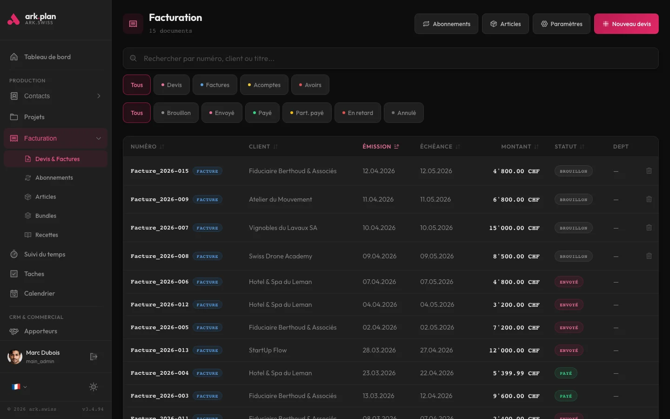
Task: Enable the Payé status filter
Action: (x=262, y=113)
